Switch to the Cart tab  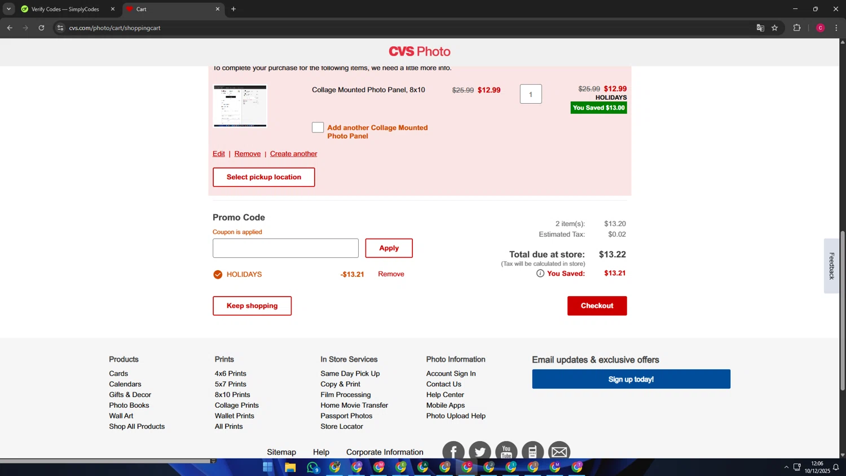[173, 9]
